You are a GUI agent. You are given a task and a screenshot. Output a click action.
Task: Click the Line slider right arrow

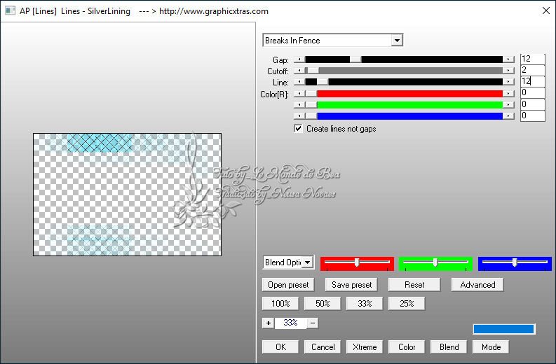click(508, 82)
